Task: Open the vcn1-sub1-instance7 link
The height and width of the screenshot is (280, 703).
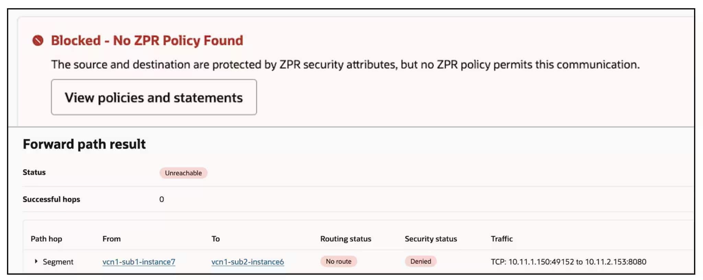Action: 139,262
